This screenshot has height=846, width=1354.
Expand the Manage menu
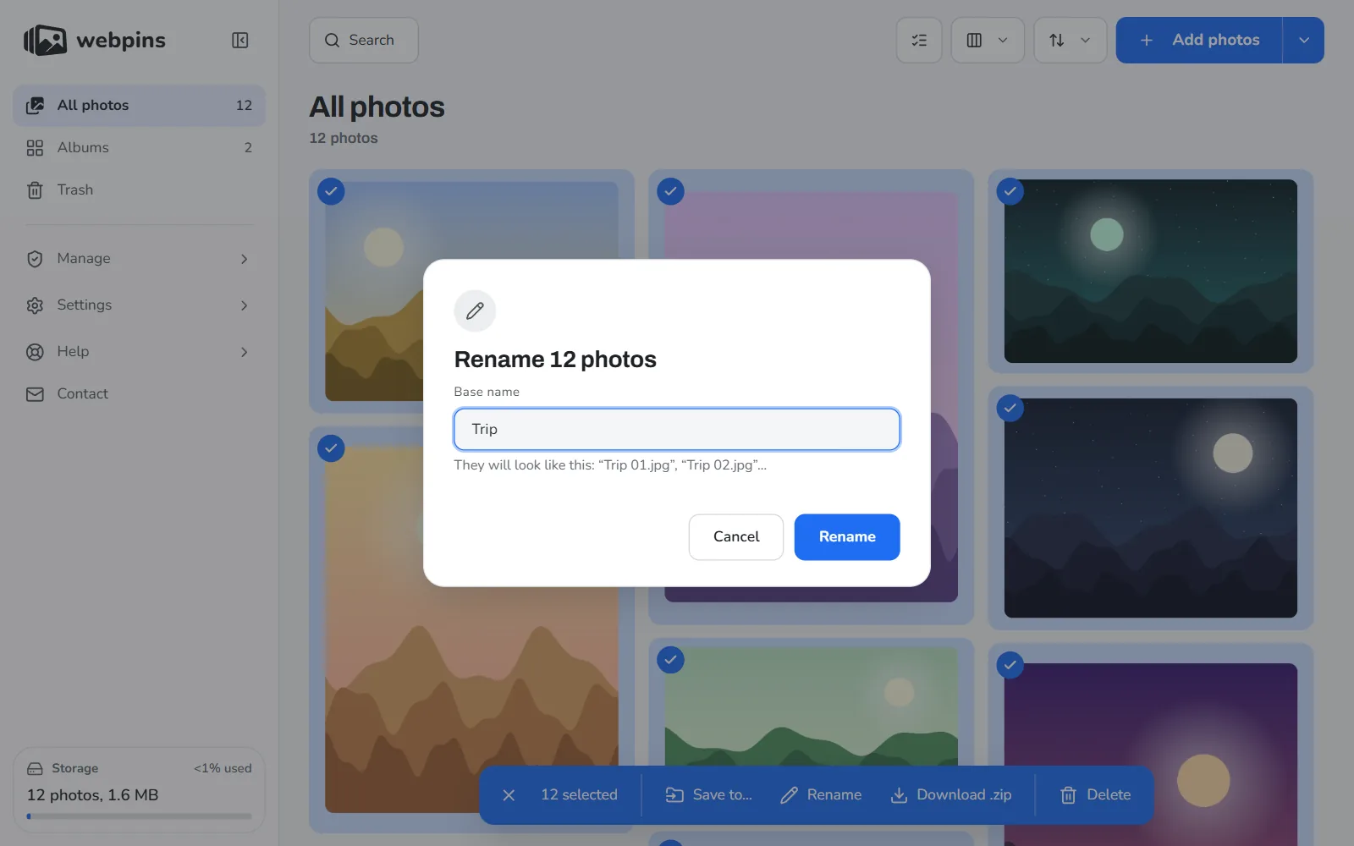click(139, 259)
